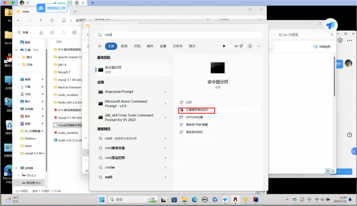
Task: Click the search box containing cmd
Action: pos(178,34)
